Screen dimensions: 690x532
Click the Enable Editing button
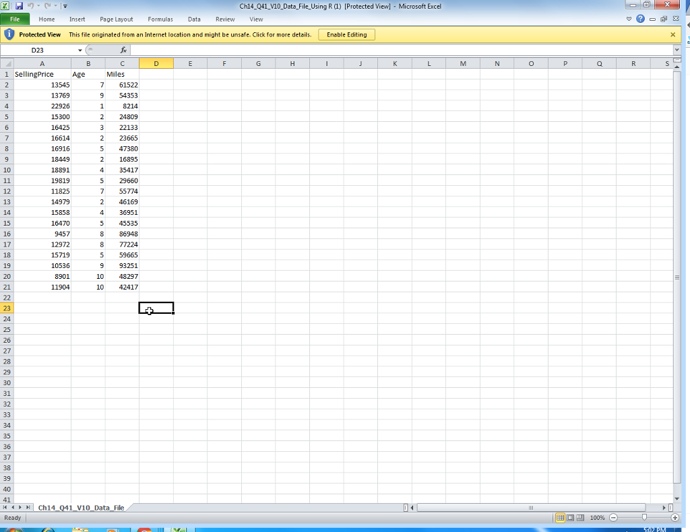346,34
